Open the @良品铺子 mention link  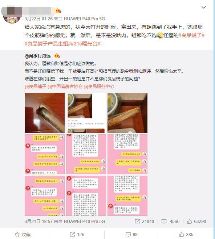pyautogui.click(x=36, y=87)
